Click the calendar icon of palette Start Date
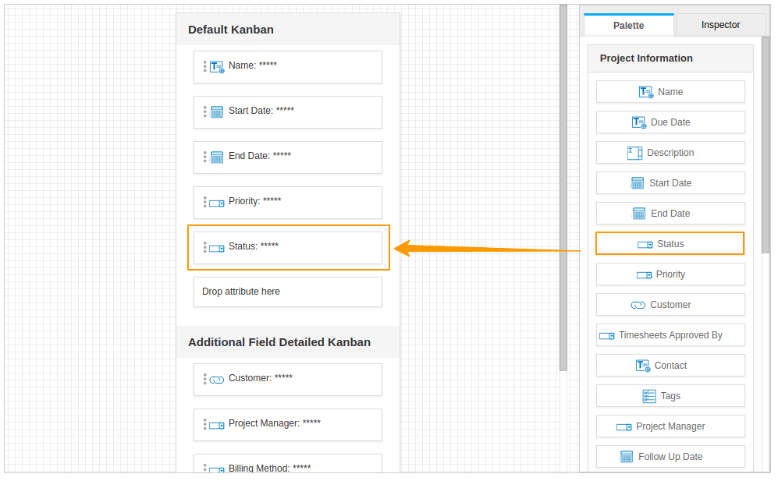The height and width of the screenshot is (481, 778). pos(638,183)
